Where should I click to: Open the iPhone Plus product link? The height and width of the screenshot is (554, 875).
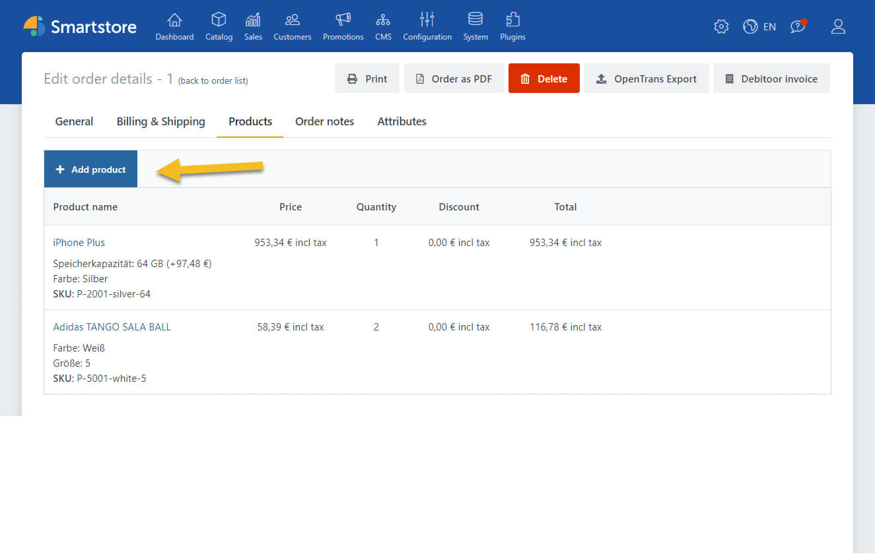[x=79, y=243]
